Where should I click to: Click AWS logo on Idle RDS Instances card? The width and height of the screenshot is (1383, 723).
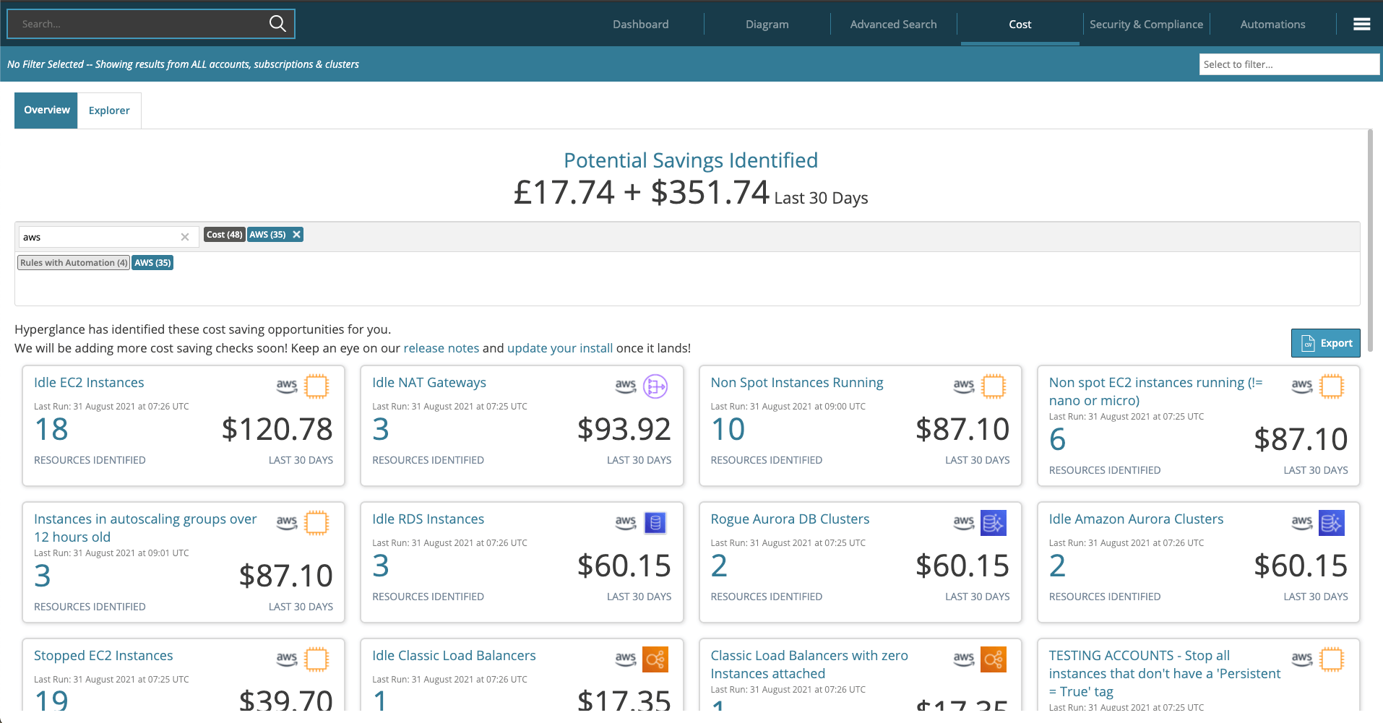626,523
